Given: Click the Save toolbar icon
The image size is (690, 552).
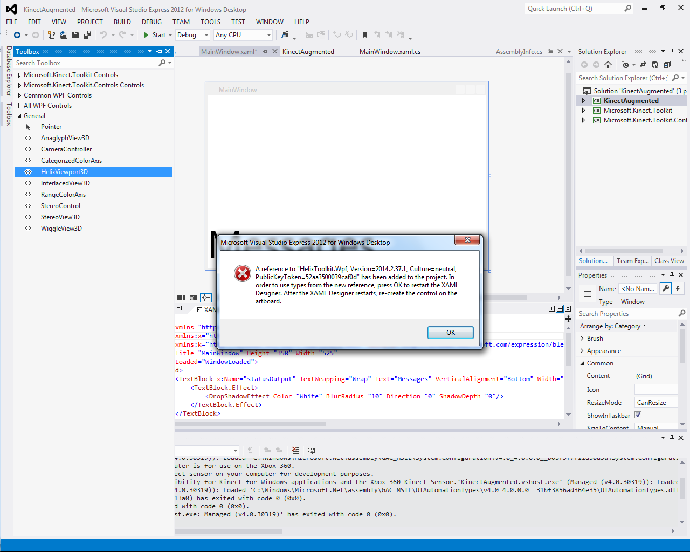Looking at the screenshot, I should pos(75,35).
